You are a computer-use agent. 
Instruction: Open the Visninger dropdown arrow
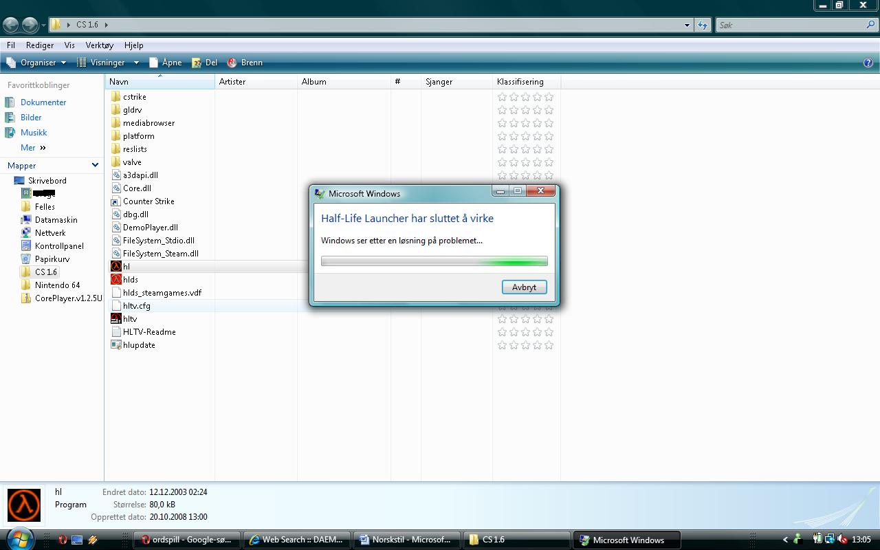[x=136, y=63]
